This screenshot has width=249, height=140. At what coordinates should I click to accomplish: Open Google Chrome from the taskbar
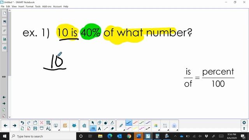pos(129,136)
